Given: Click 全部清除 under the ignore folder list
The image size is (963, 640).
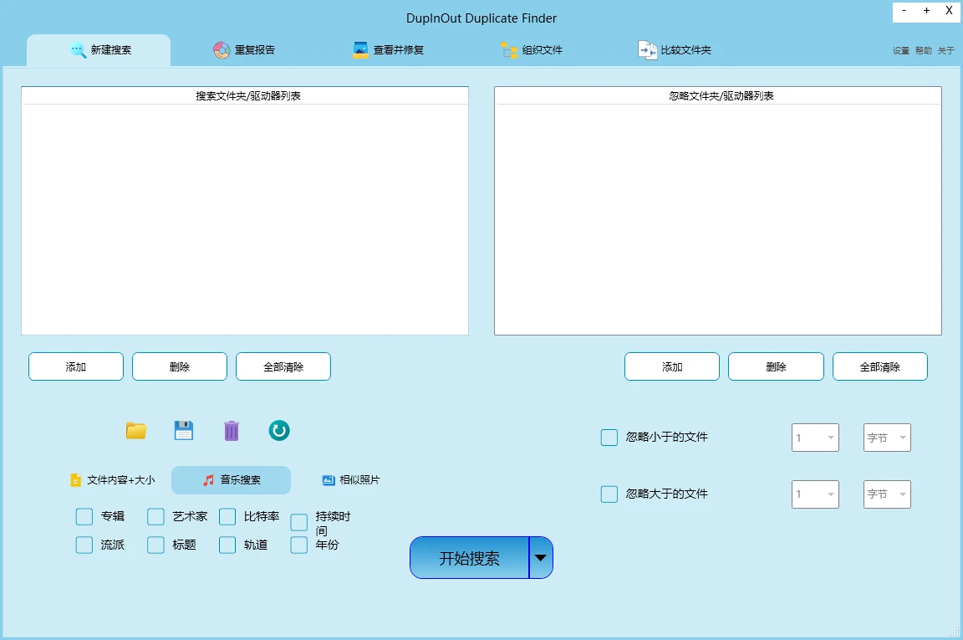Looking at the screenshot, I should click(879, 366).
